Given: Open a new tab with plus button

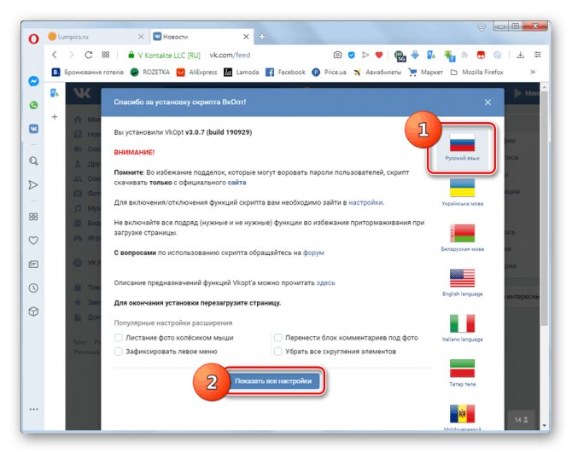Looking at the screenshot, I should pyautogui.click(x=262, y=37).
